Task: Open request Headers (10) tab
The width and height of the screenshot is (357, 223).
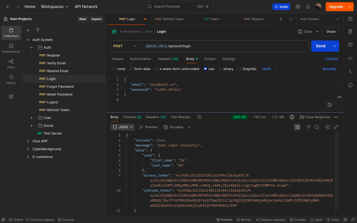Action: [x=168, y=59]
